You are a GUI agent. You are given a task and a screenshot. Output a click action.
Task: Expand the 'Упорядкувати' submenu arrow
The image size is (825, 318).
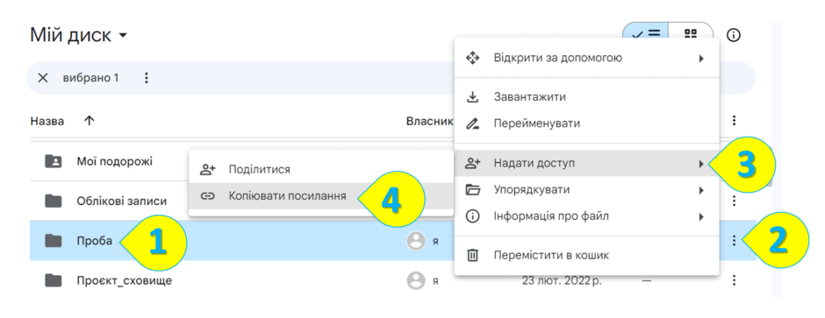point(701,190)
